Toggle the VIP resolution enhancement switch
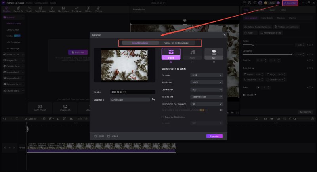The width and height of the screenshot is (317, 172). click(x=221, y=110)
